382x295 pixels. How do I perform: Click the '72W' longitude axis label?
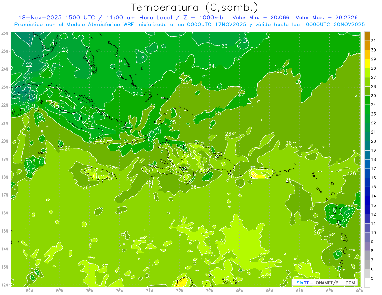(x=180, y=291)
